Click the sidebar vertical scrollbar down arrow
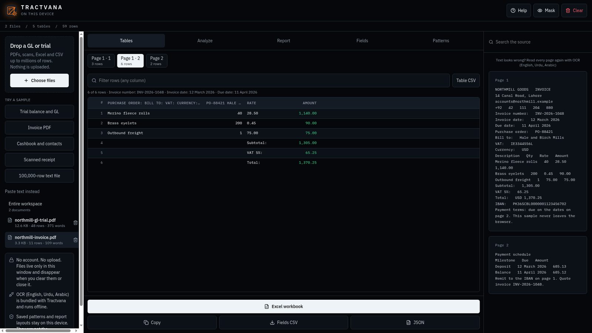The width and height of the screenshot is (592, 333). point(81,326)
